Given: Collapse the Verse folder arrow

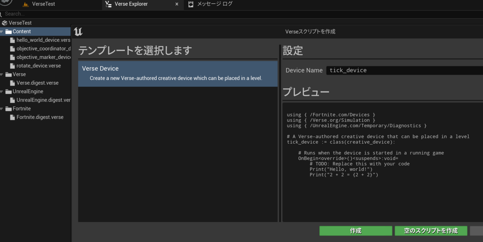Looking at the screenshot, I should pos(2,74).
